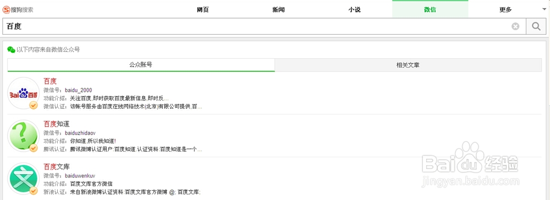Switch to the 相关文章 results tab
Image resolution: width=550 pixels, height=200 pixels.
(408, 65)
